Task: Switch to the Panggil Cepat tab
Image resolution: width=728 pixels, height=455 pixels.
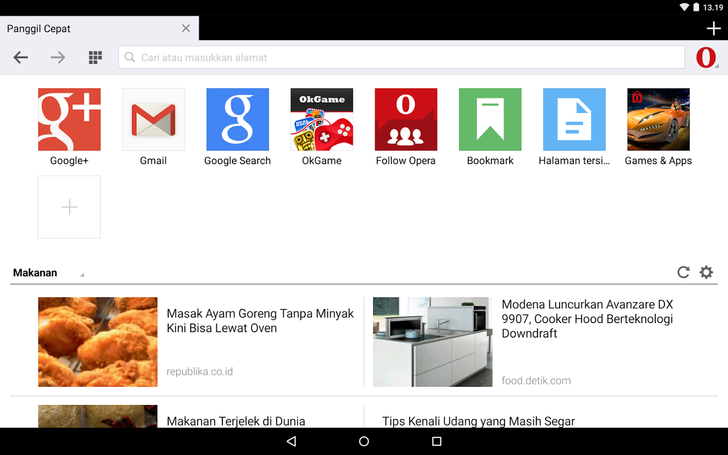Action: [100, 28]
